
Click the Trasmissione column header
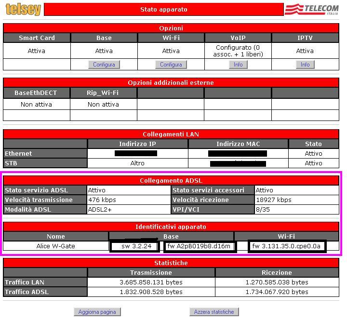[x=151, y=273]
